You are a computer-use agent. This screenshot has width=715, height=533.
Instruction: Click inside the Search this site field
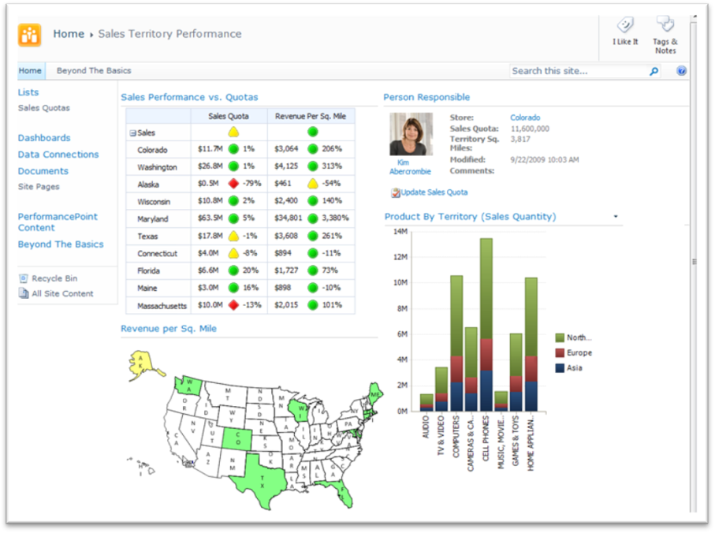click(x=577, y=71)
